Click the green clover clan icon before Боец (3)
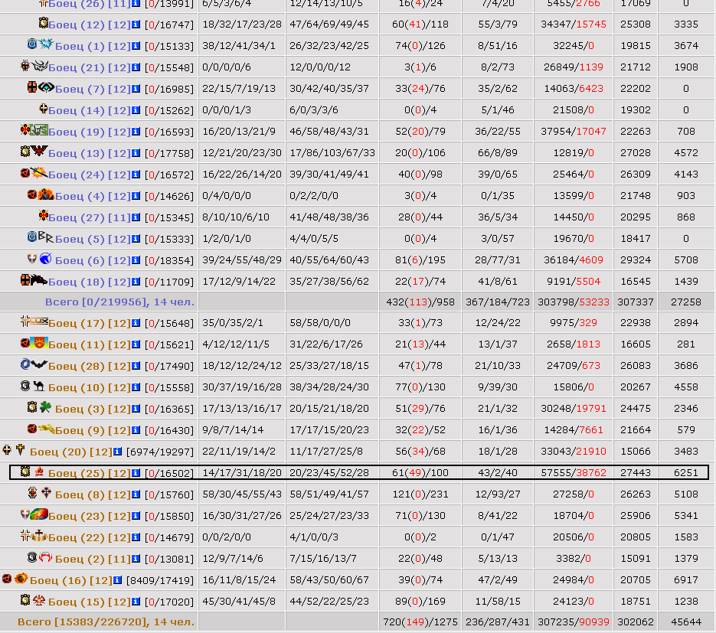This screenshot has width=716, height=633. [45, 406]
